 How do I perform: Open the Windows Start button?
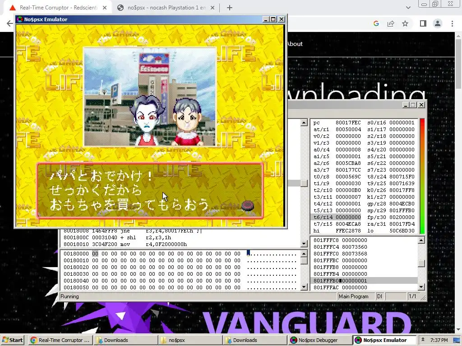click(12, 340)
